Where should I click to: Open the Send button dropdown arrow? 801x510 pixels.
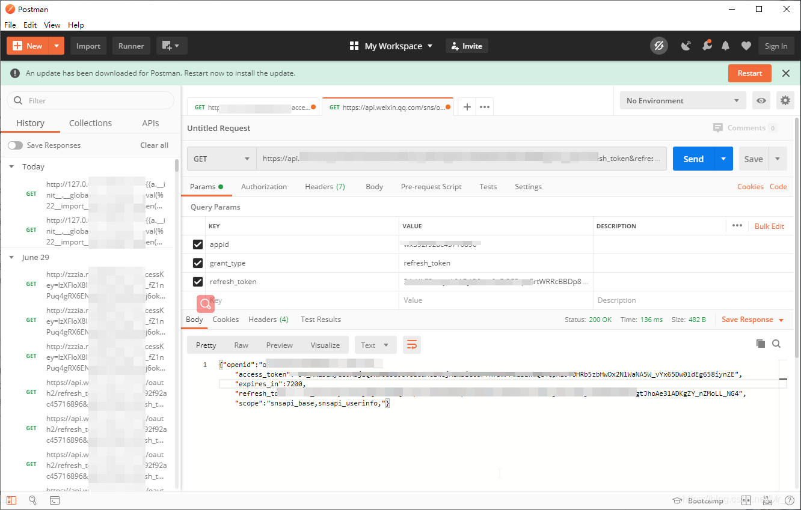tap(723, 159)
